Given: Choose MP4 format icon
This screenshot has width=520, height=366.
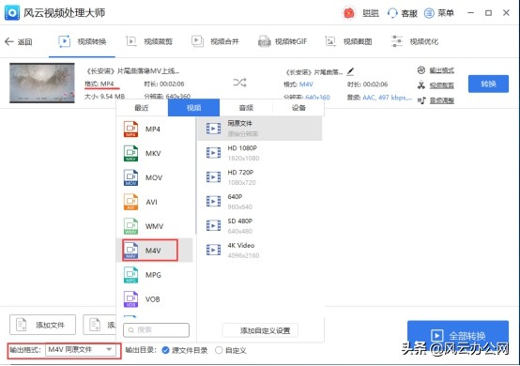Looking at the screenshot, I should point(130,129).
